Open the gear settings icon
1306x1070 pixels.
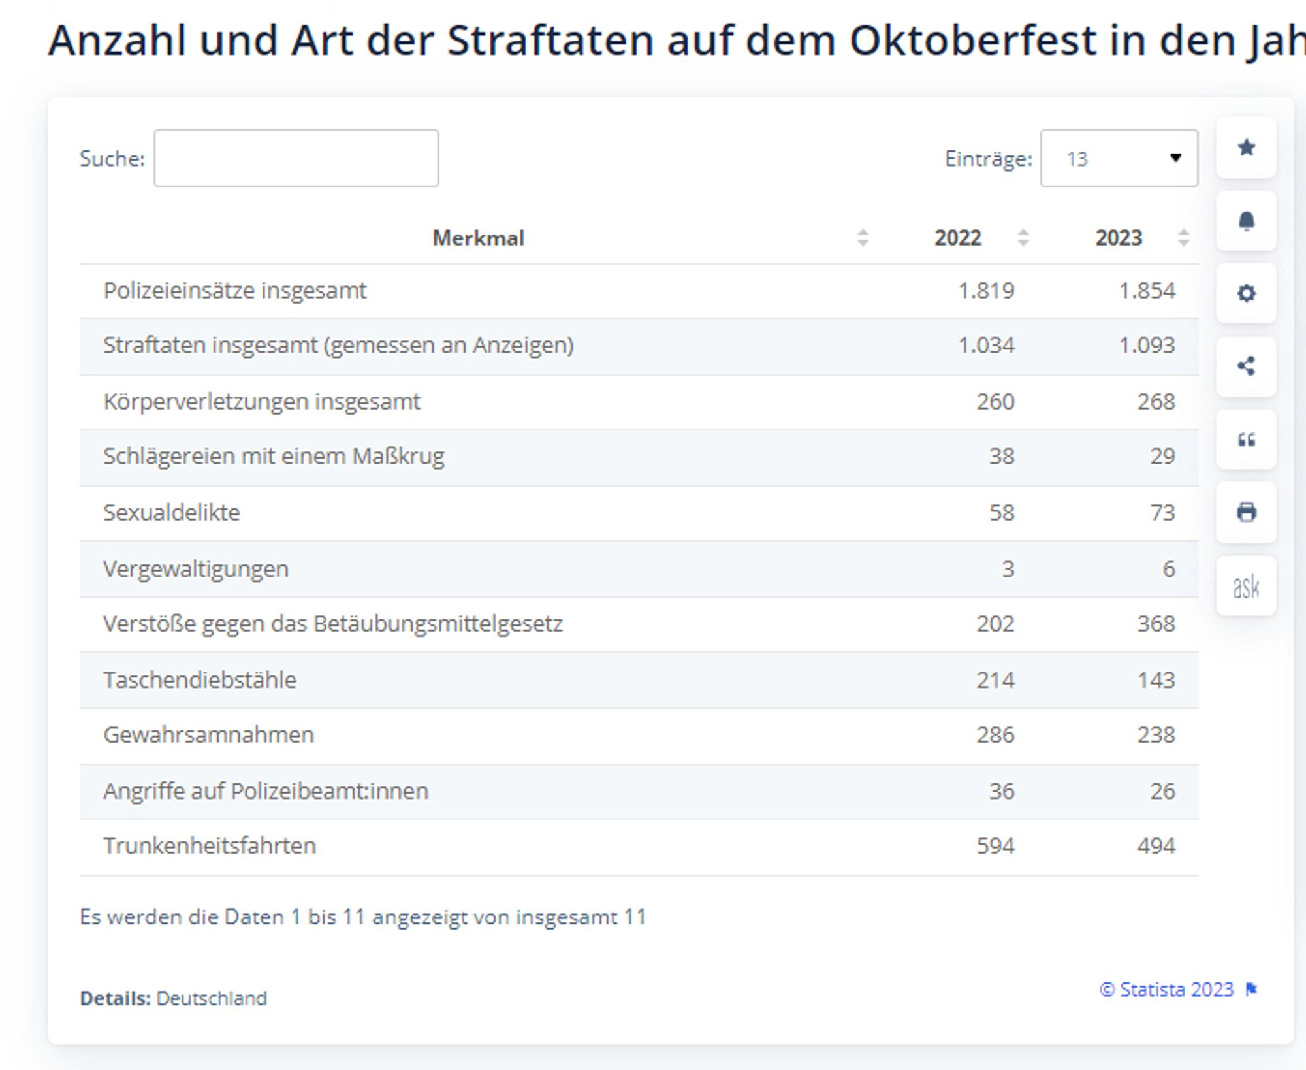point(1246,293)
